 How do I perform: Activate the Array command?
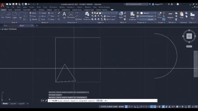[x=51, y=19]
